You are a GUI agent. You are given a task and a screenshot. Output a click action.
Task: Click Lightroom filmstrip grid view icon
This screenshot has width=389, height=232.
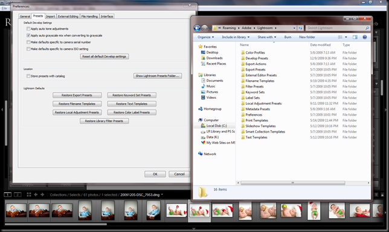(29, 195)
